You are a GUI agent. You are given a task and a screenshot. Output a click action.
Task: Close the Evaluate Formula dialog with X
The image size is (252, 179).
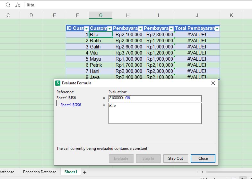[x=213, y=83]
